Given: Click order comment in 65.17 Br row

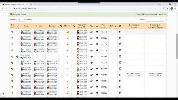Looking at the screenshot, I should point(133,75).
